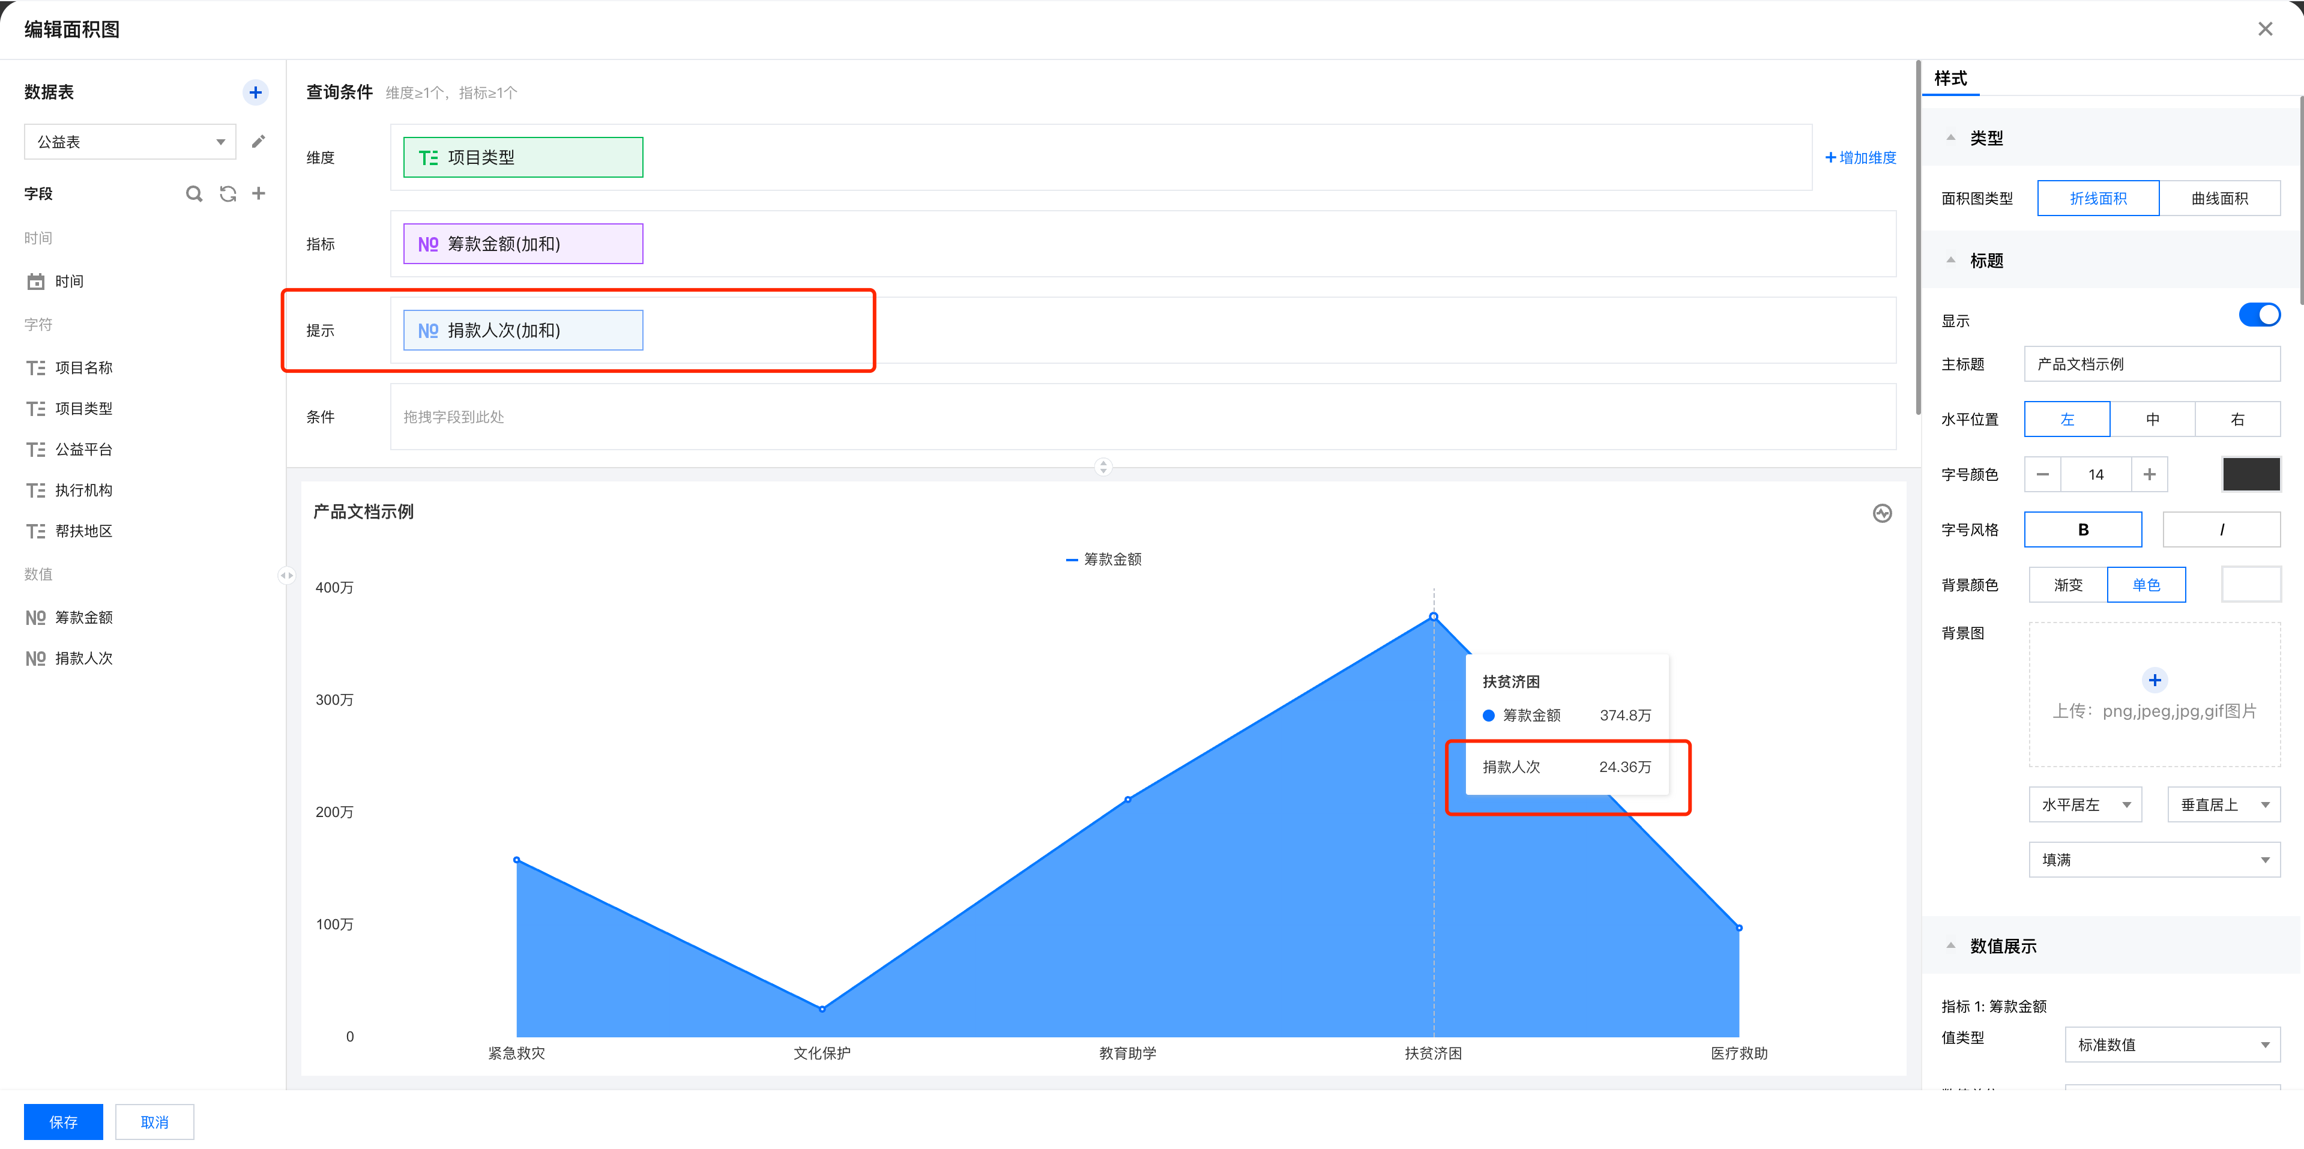Screen dimensions: 2304x1149
Task: Collapse the 数值展示 section
Action: [x=1950, y=945]
